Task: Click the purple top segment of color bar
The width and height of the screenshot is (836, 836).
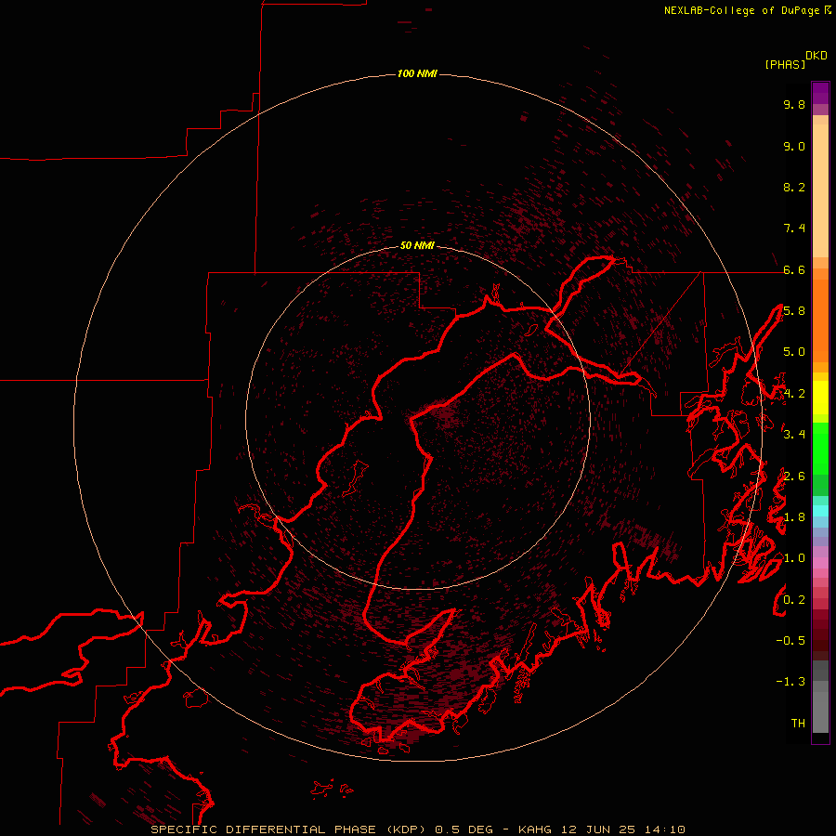Action: pyautogui.click(x=820, y=93)
